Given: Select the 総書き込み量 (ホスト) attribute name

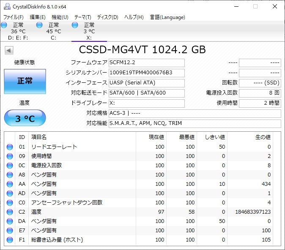Looking at the screenshot, I should (x=57, y=240).
